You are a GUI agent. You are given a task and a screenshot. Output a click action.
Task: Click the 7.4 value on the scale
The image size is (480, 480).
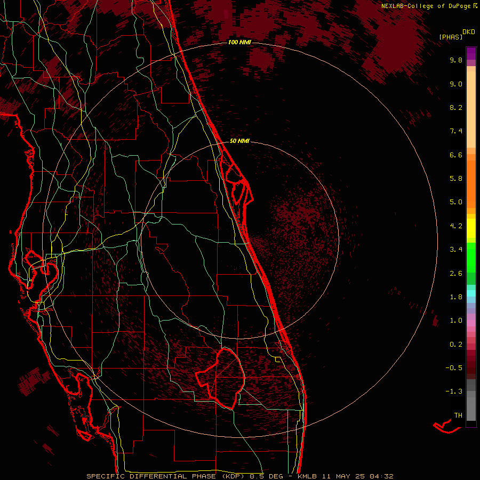[x=456, y=131]
